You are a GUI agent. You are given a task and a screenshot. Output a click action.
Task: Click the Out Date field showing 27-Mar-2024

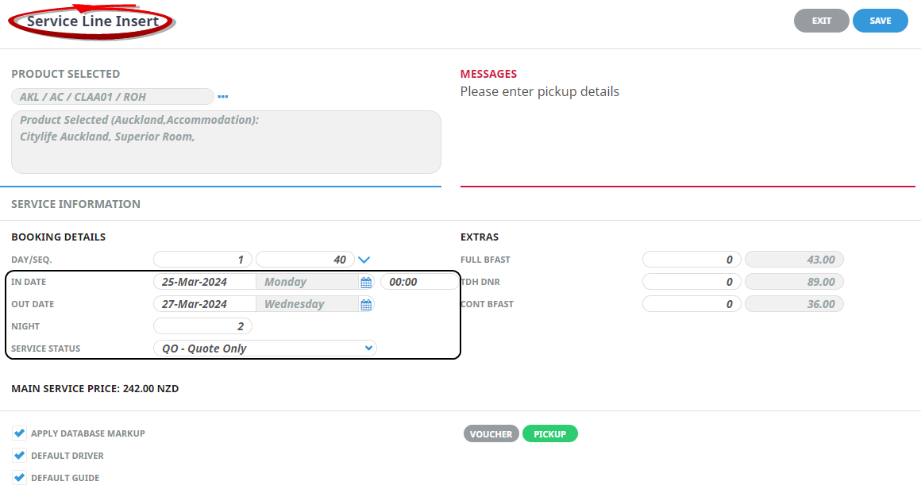204,304
